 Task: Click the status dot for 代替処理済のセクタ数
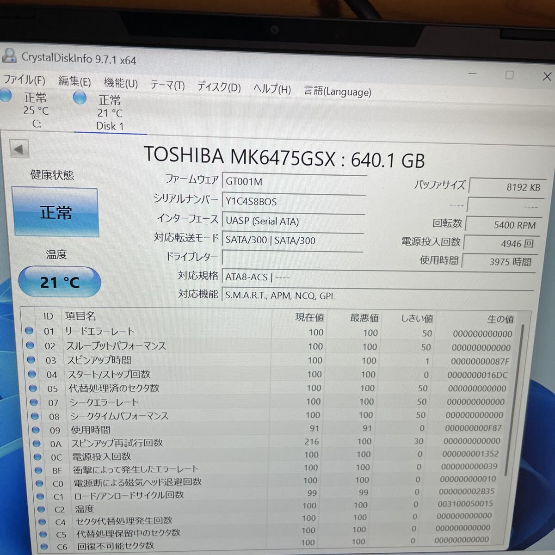pyautogui.click(x=33, y=388)
